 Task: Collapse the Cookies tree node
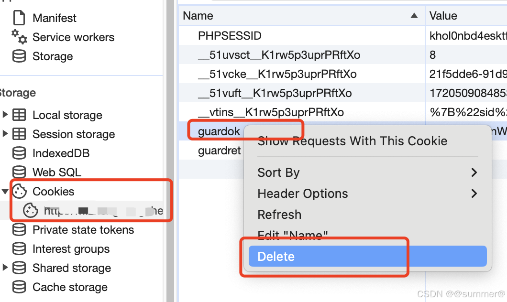[5, 192]
